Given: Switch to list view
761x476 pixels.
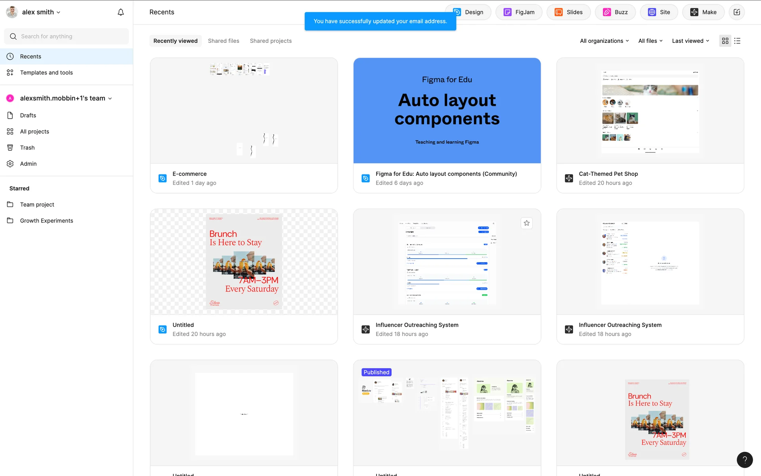Looking at the screenshot, I should pyautogui.click(x=737, y=41).
